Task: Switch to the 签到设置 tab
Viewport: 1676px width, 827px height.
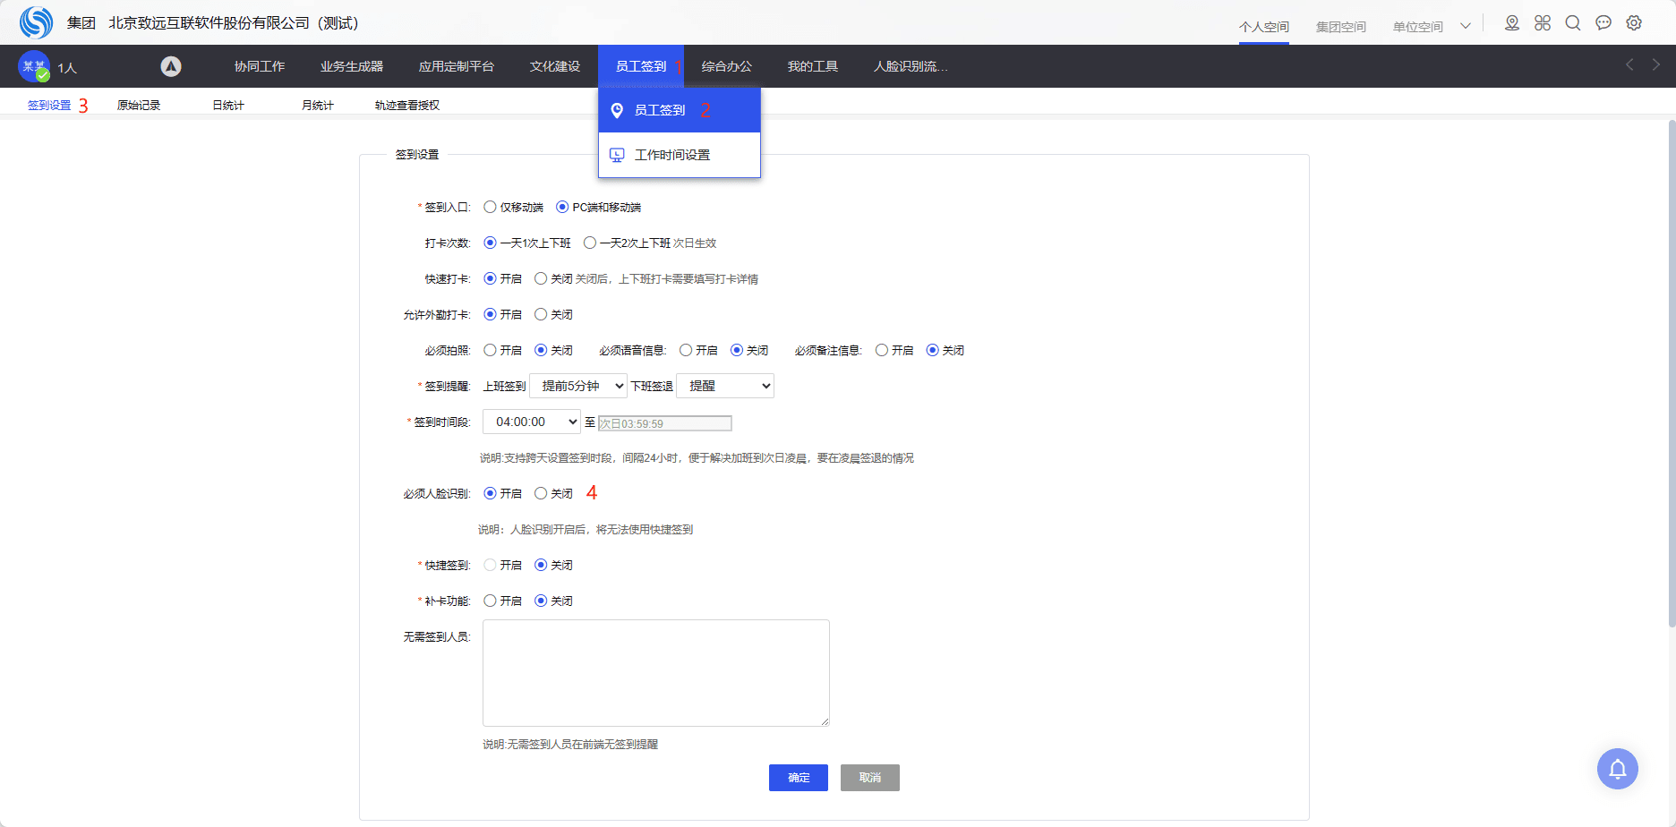Action: pos(49,105)
